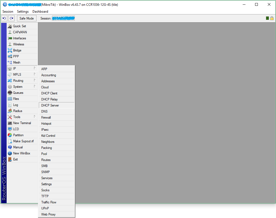Open Services in the IP submenu
This screenshot has width=276, height=218.
pyautogui.click(x=56, y=178)
